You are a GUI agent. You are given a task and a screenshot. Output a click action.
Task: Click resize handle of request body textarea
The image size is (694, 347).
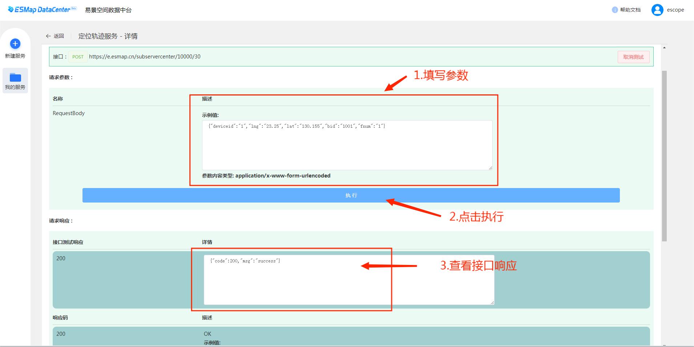coord(491,168)
